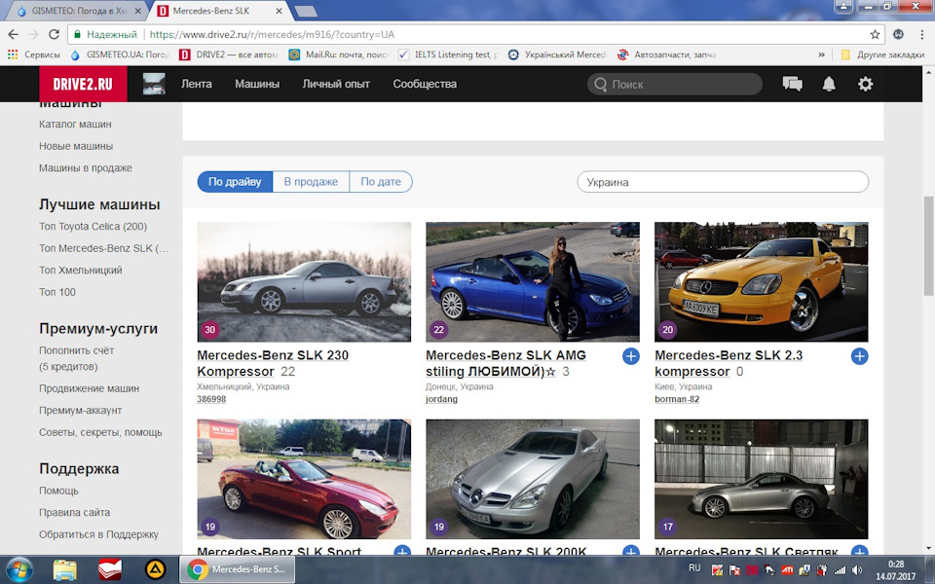
Task: Show hidden bookmarks with the chevron
Action: pyautogui.click(x=821, y=55)
